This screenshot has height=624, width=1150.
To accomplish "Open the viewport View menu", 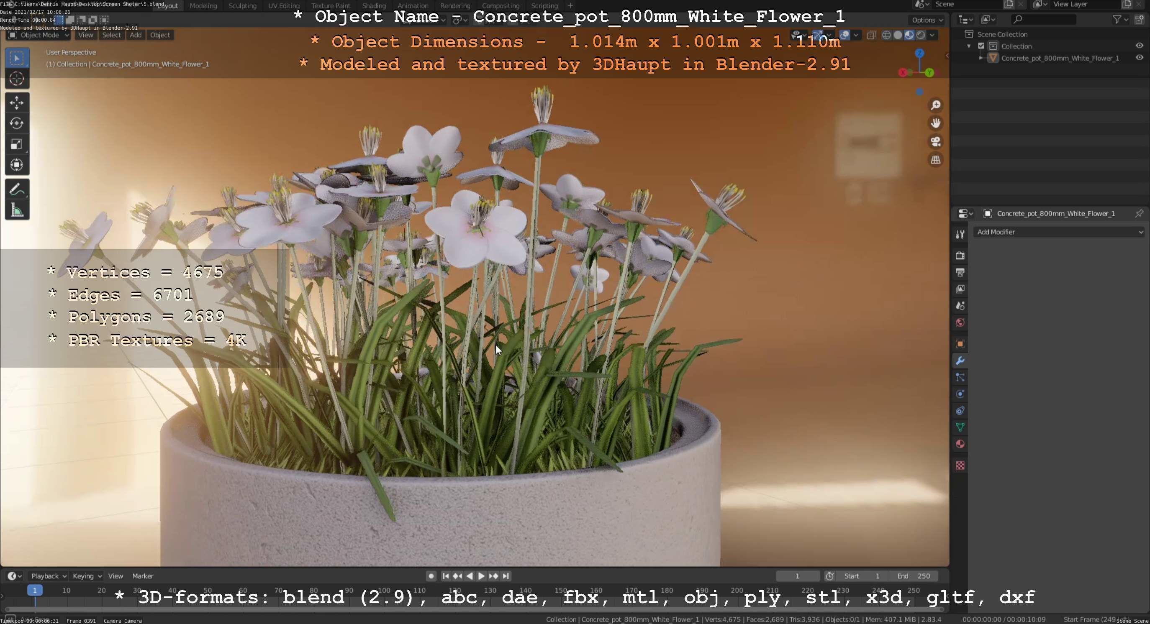I will [85, 35].
